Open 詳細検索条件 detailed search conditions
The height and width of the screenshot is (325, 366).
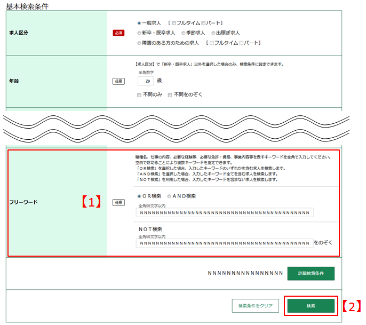pos(311,274)
